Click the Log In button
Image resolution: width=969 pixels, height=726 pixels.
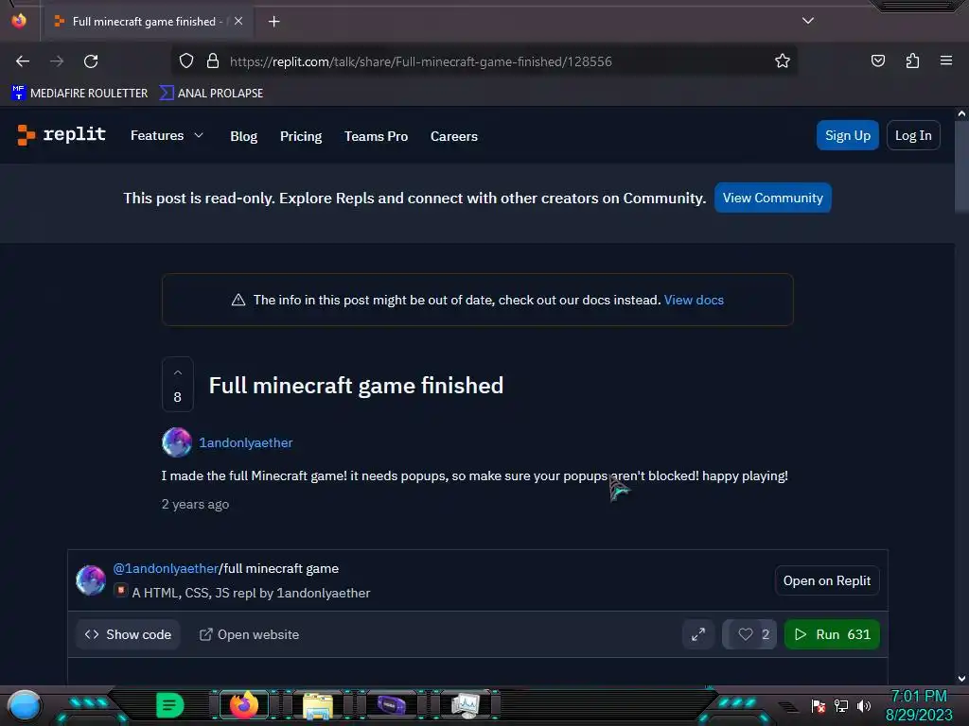913,135
